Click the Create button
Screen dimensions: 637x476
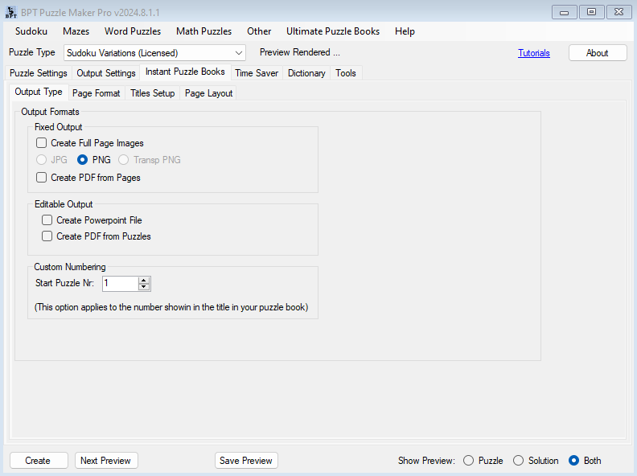coord(39,461)
